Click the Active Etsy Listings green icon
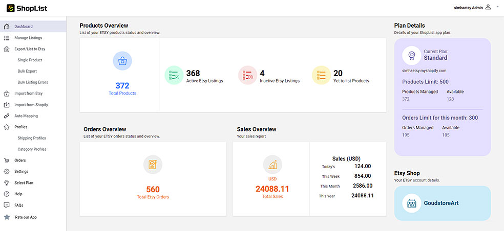 point(174,75)
